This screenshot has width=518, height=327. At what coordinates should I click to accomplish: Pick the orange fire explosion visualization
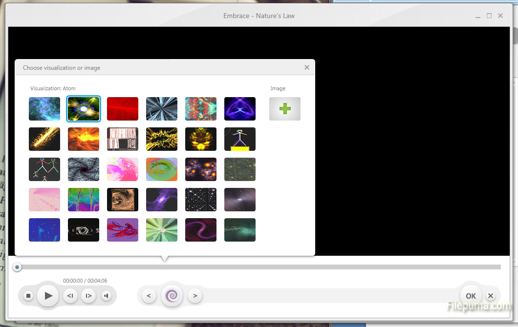pyautogui.click(x=84, y=139)
